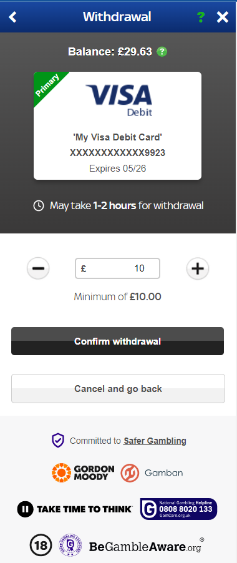Cancel and go back
The image size is (237, 563).
pos(118,388)
